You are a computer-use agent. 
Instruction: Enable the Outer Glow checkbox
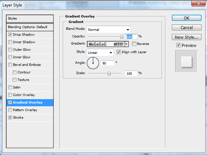[10, 49]
